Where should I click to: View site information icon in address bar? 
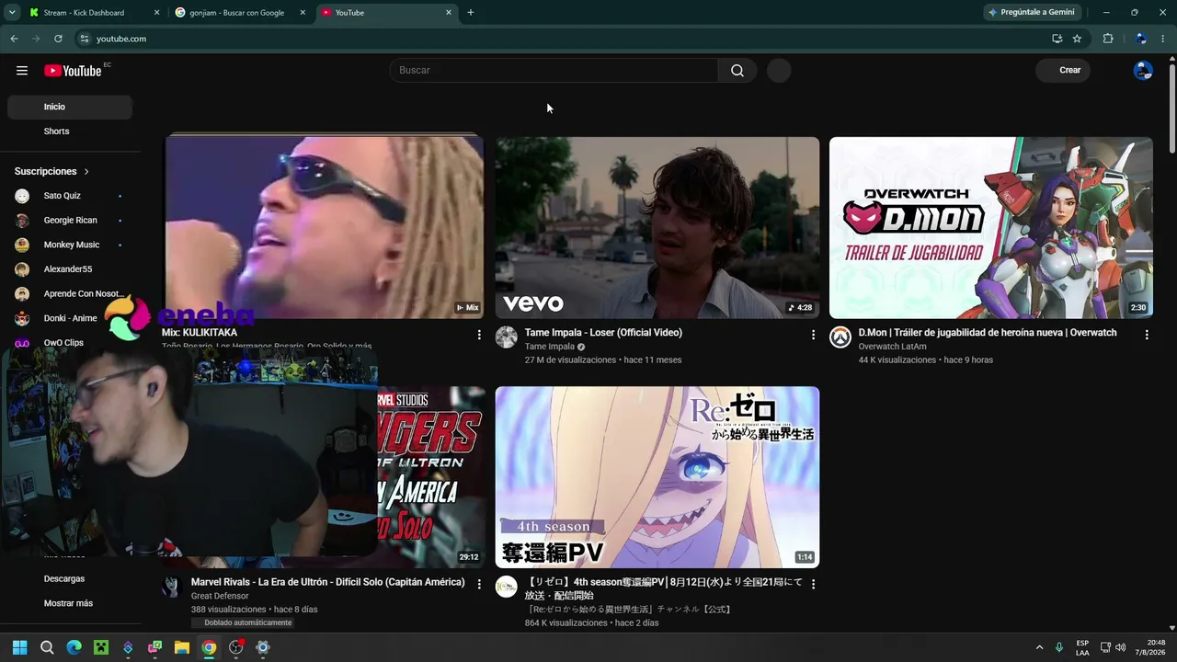pos(85,39)
